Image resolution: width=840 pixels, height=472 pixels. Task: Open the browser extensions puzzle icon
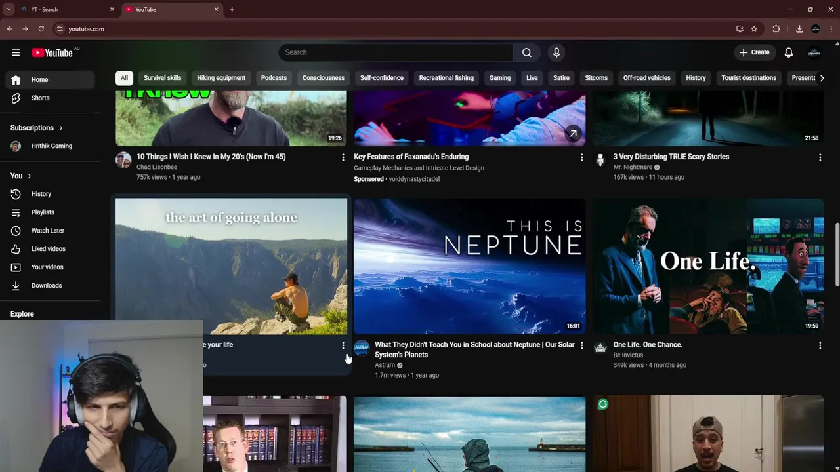pyautogui.click(x=776, y=29)
